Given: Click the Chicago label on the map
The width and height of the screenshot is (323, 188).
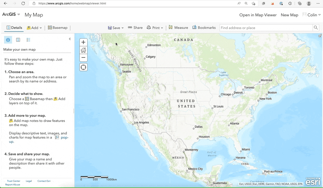Looking at the screenshot, I should 226,94.
